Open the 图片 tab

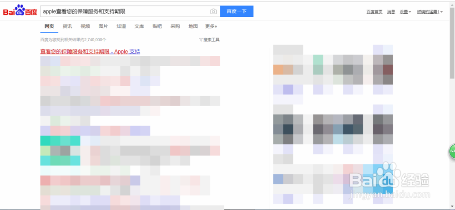[x=103, y=26]
